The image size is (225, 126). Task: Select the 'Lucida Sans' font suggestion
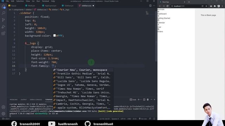pyautogui.click(x=83, y=81)
